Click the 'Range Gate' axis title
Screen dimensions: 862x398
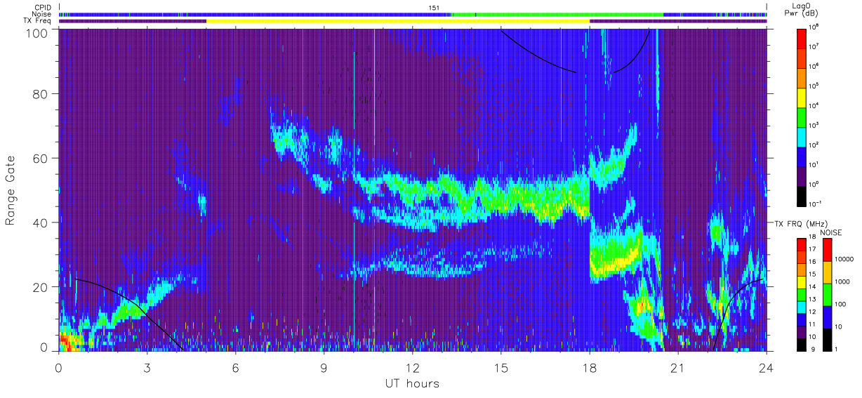pos(11,190)
